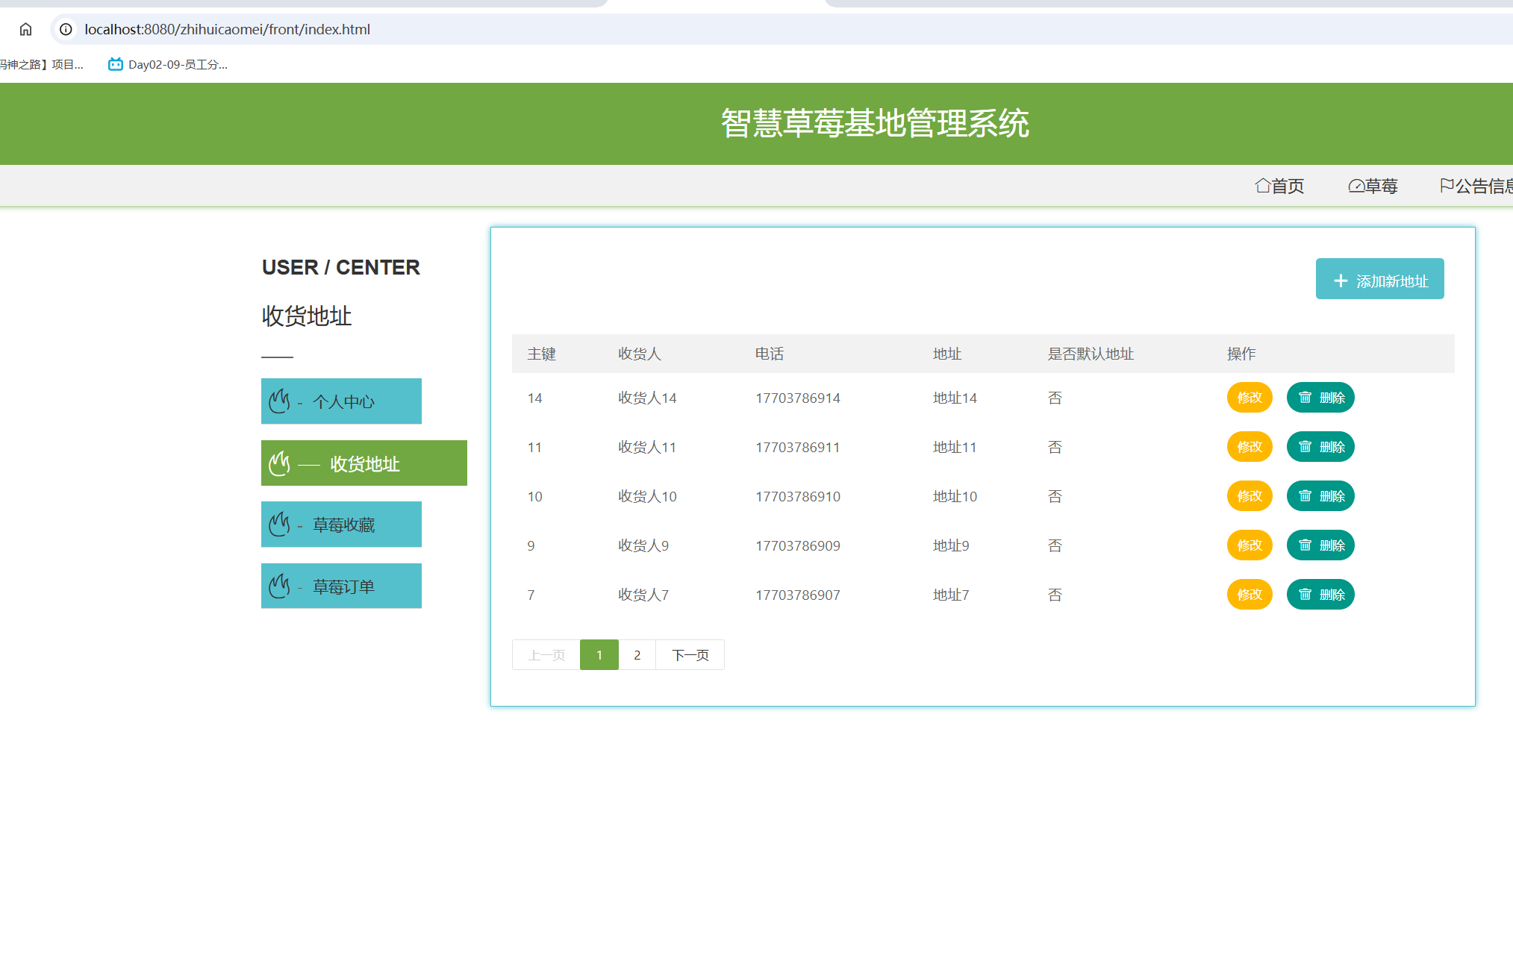
Task: Click phone number 17703786914
Action: point(798,398)
